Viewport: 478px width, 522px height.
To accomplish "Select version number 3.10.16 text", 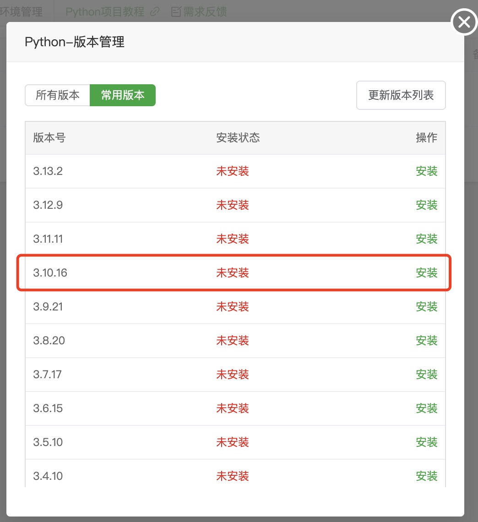I will pyautogui.click(x=50, y=273).
